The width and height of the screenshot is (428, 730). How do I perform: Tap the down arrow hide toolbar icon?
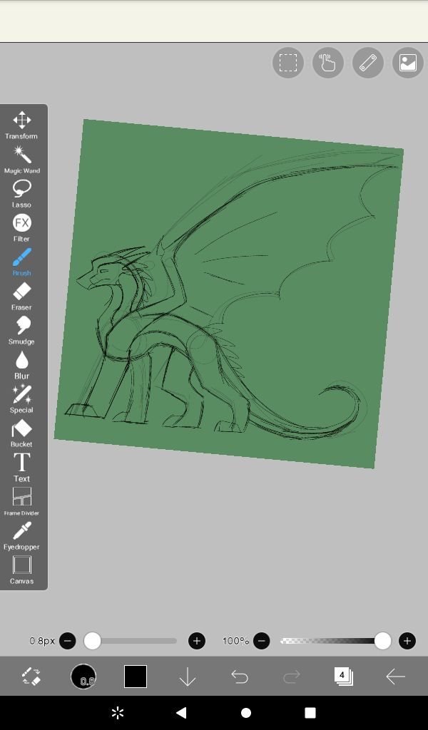pyautogui.click(x=187, y=677)
